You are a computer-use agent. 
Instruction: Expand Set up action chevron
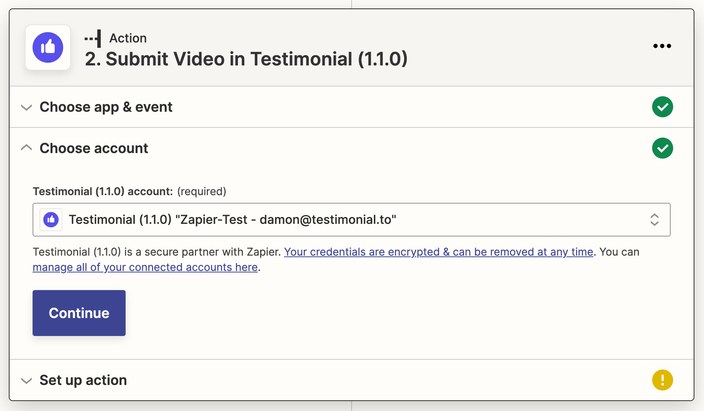point(26,380)
